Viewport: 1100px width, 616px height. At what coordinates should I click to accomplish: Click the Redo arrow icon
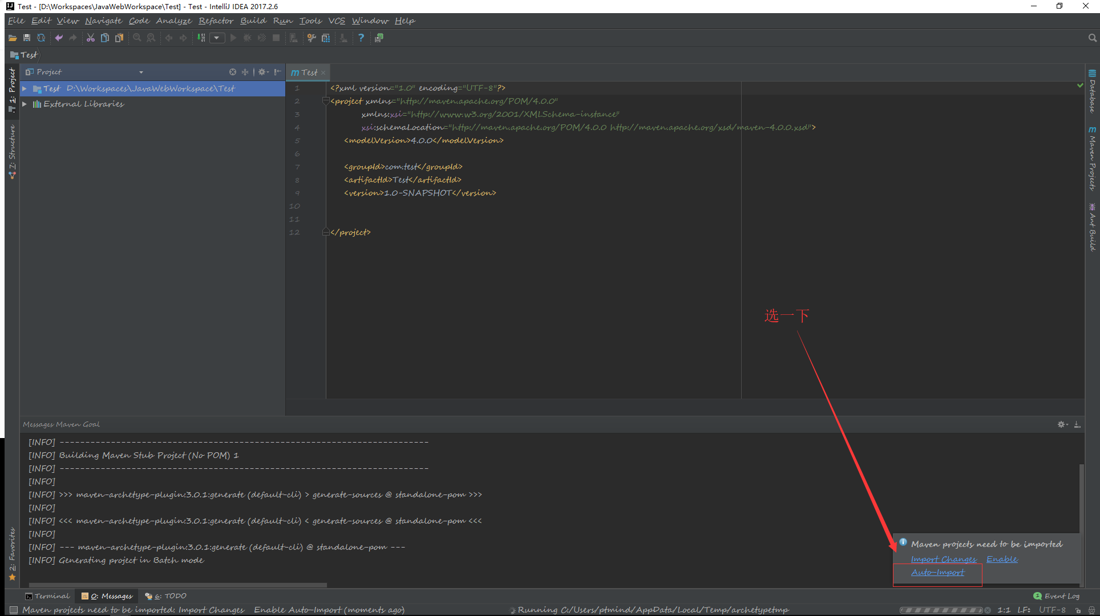pos(73,38)
